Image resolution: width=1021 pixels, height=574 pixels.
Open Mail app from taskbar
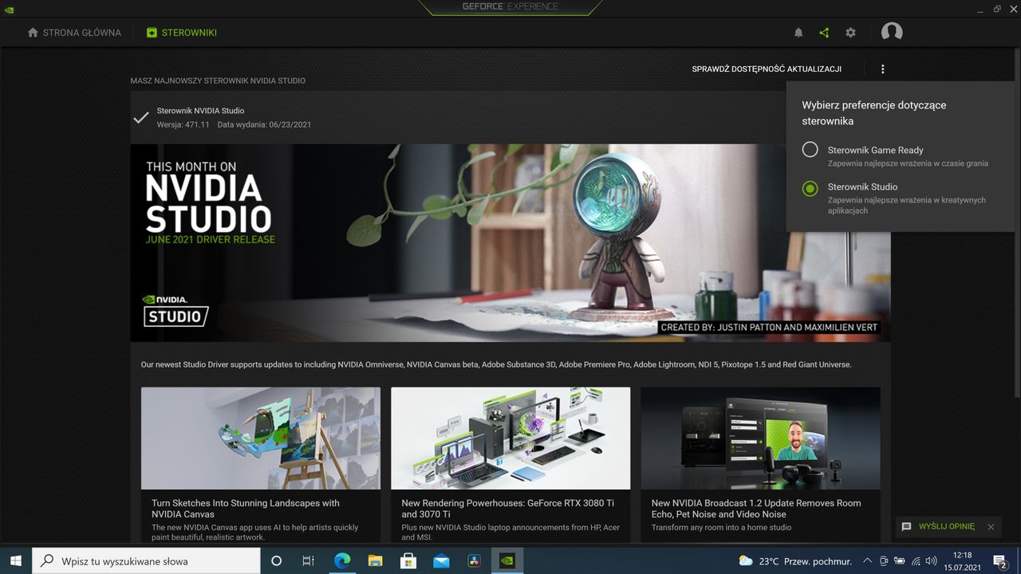click(441, 560)
